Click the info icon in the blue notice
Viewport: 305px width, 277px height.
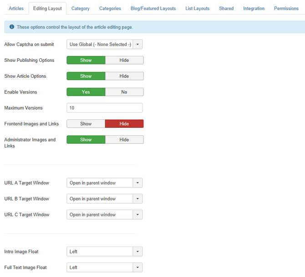12,27
